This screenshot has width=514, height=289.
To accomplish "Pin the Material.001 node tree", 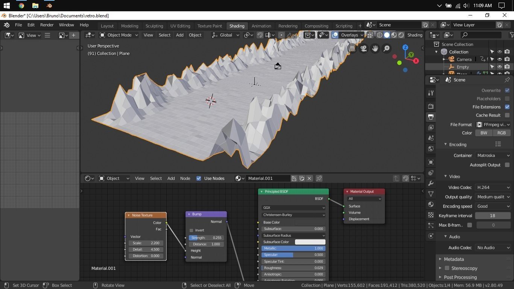I will (319, 178).
